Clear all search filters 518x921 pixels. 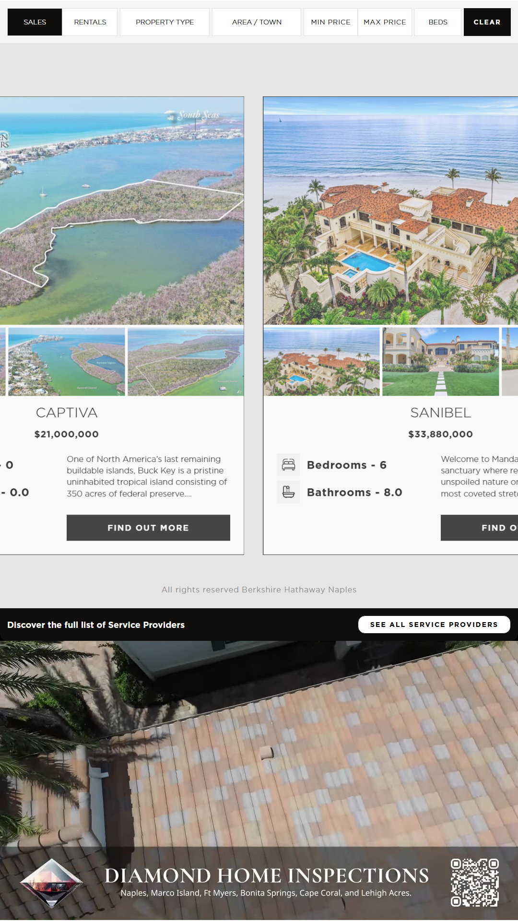[x=487, y=22]
